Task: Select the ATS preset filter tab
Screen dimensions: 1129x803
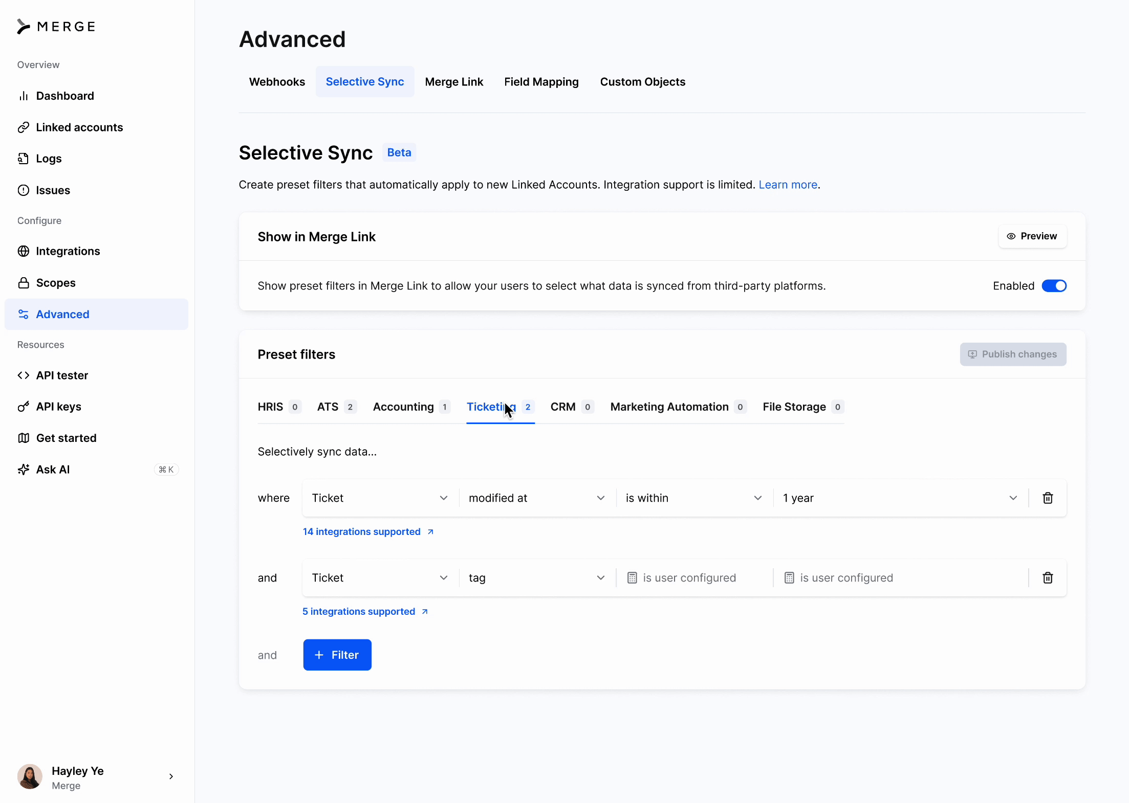Action: [337, 407]
